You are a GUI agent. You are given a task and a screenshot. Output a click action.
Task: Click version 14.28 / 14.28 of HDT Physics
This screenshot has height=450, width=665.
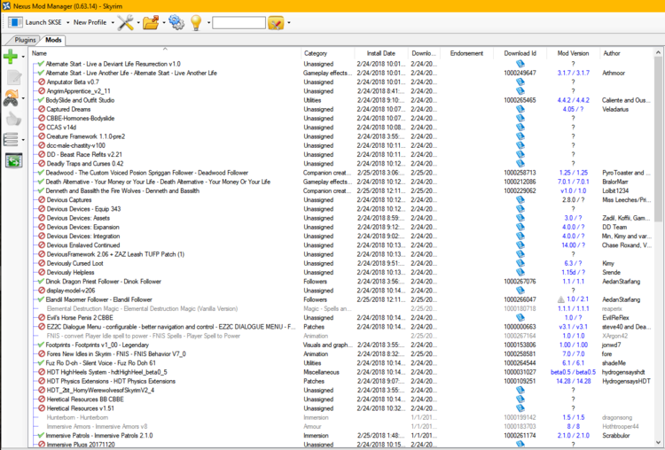pyautogui.click(x=573, y=381)
